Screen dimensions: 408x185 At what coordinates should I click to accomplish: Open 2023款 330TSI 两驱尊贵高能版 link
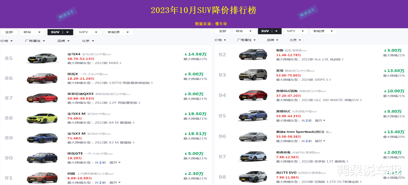pyautogui.click(x=124, y=83)
